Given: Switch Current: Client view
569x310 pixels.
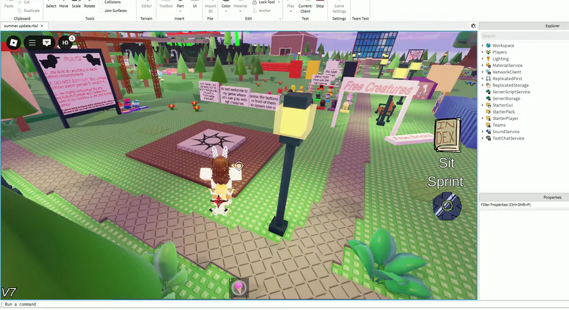Looking at the screenshot, I should click(305, 7).
